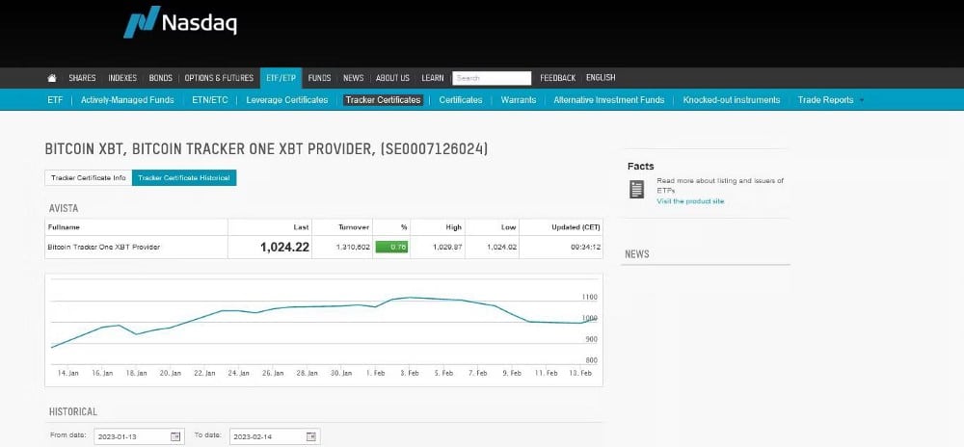Click the Last column header
Image resolution: width=964 pixels, height=447 pixels.
pos(301,227)
